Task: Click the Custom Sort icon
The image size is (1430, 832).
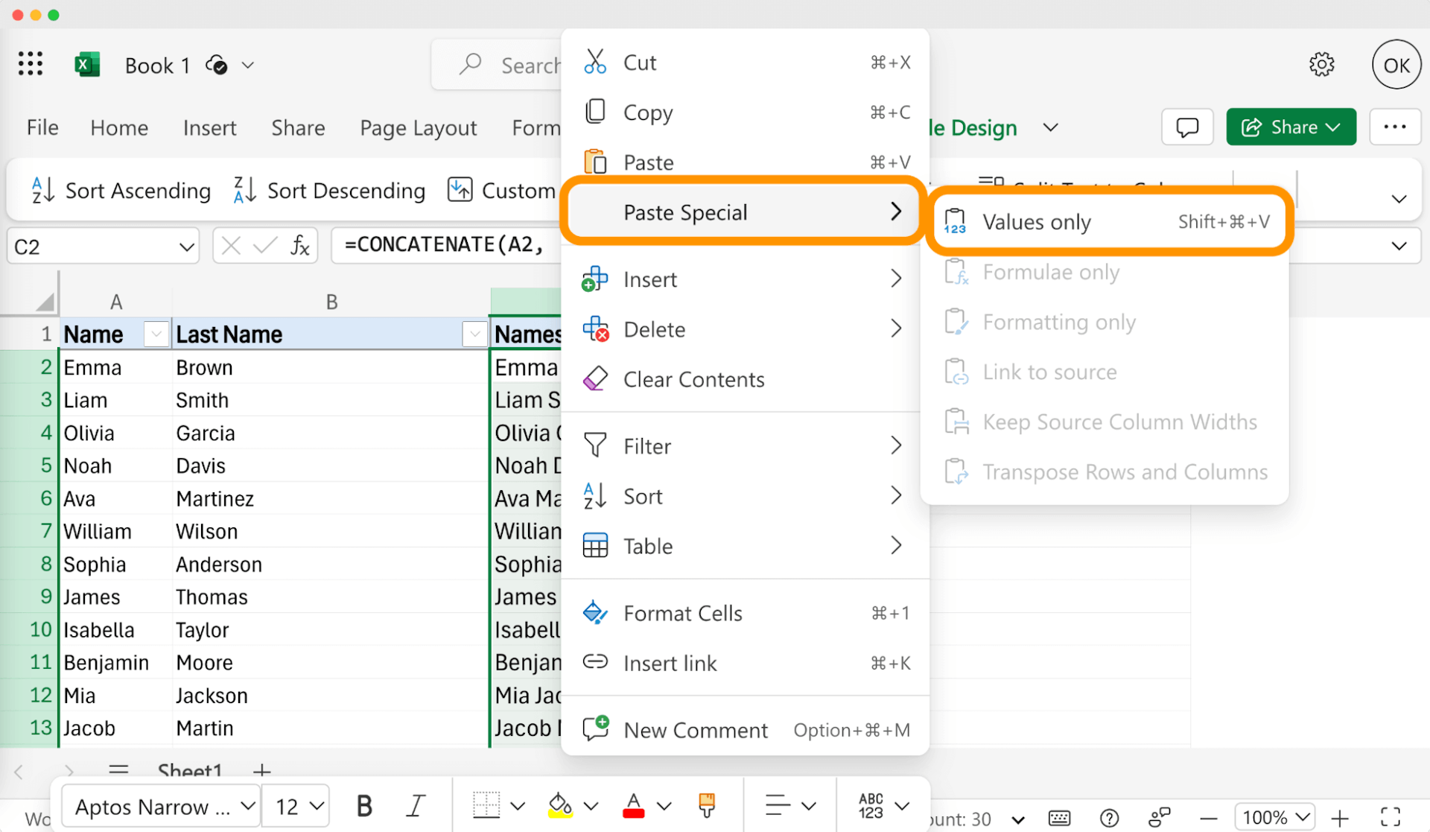Action: click(457, 190)
